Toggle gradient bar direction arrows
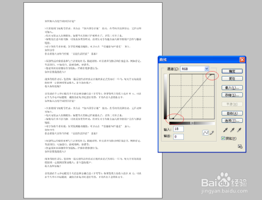The width and height of the screenshot is (262, 200). (x=192, y=123)
